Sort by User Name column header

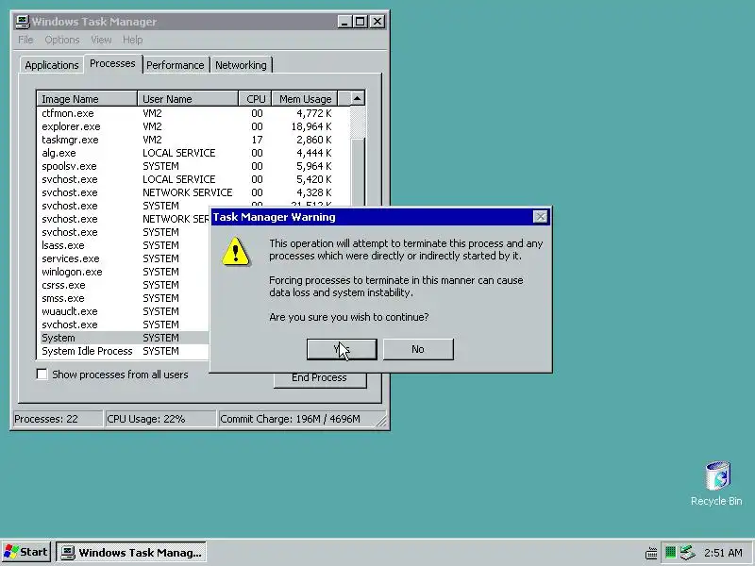tap(188, 99)
